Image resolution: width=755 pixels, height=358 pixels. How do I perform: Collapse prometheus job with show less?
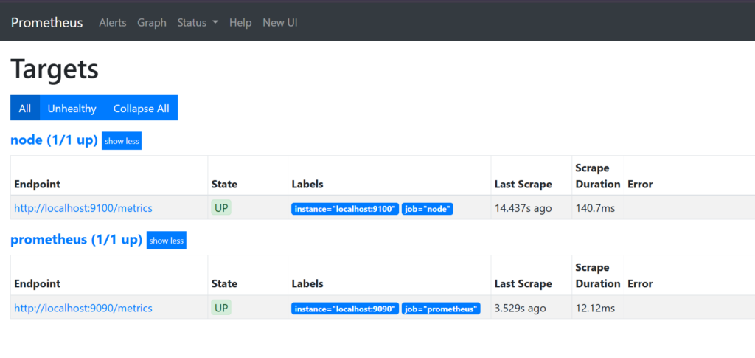[x=166, y=241]
